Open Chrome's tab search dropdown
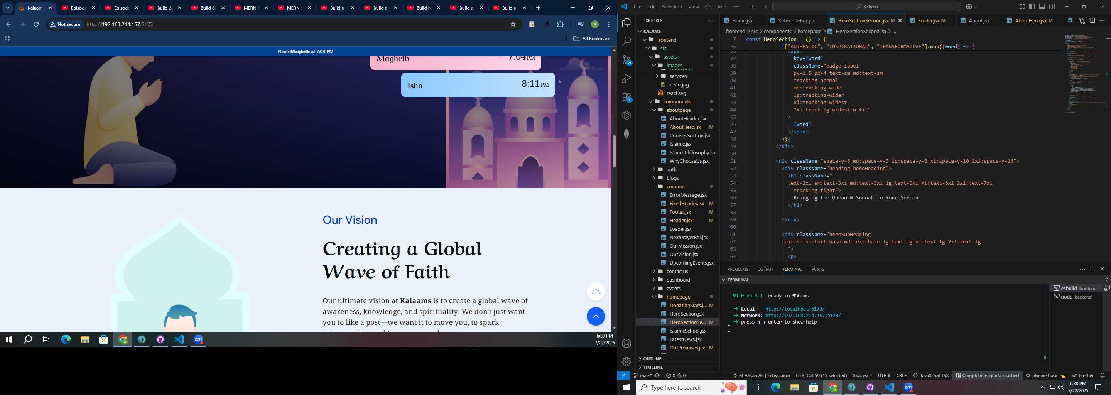Image resolution: width=1111 pixels, height=395 pixels. (x=7, y=8)
